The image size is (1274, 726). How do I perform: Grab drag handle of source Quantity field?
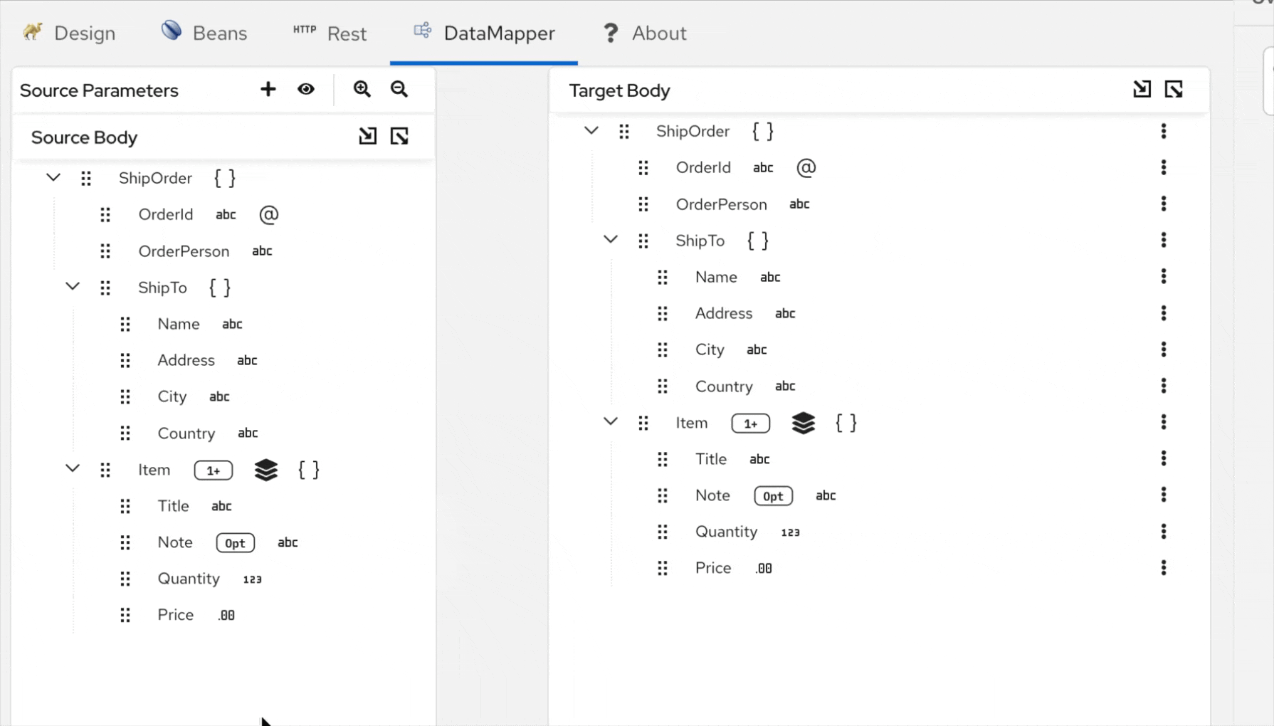[x=125, y=579]
